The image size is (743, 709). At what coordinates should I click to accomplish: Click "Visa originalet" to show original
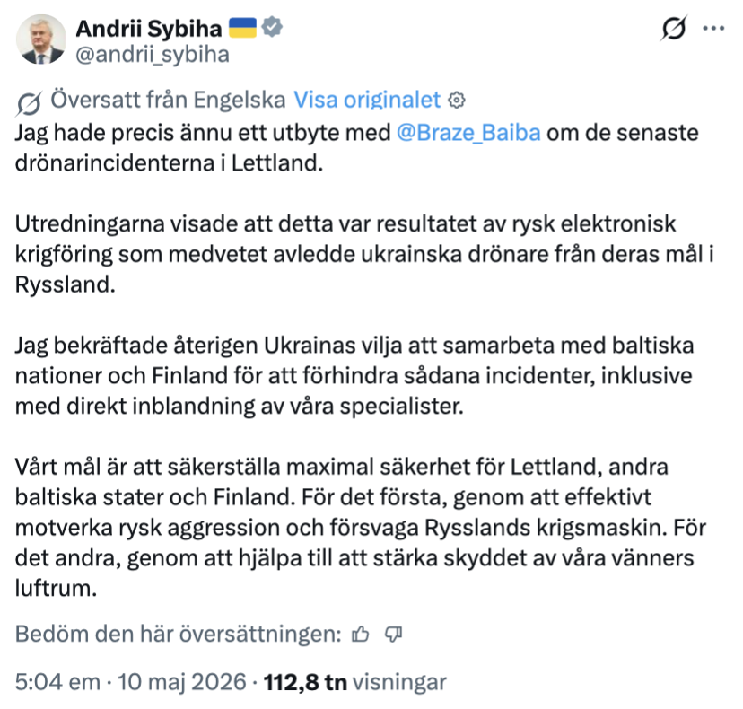[367, 100]
